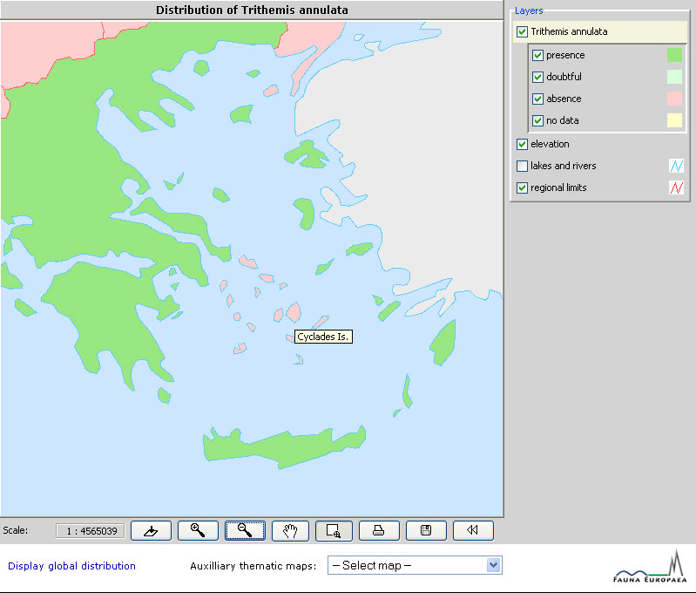
Task: Toggle the Trithemis annulata layer checkbox
Action: coord(522,31)
